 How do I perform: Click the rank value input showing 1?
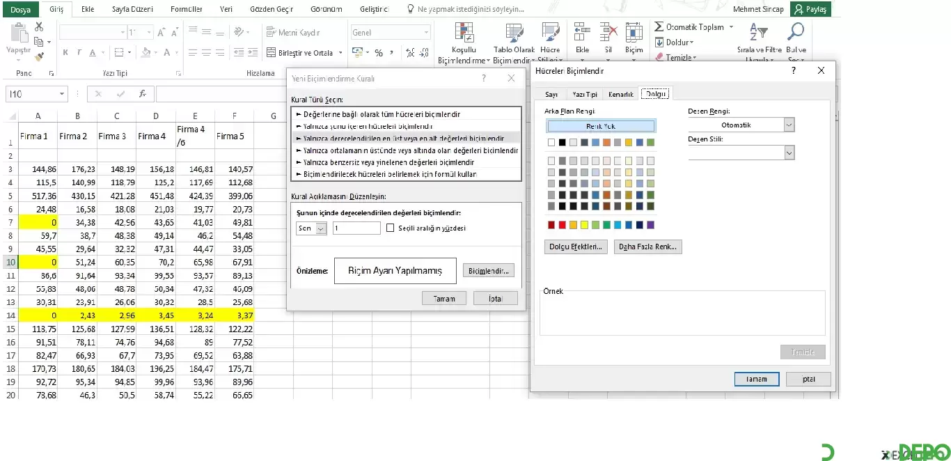[356, 228]
